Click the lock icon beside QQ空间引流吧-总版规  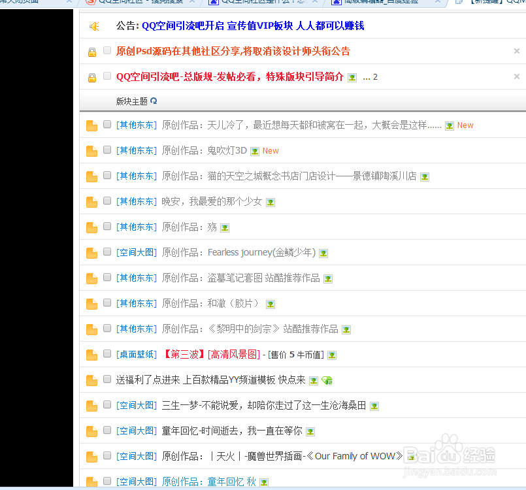(92, 78)
